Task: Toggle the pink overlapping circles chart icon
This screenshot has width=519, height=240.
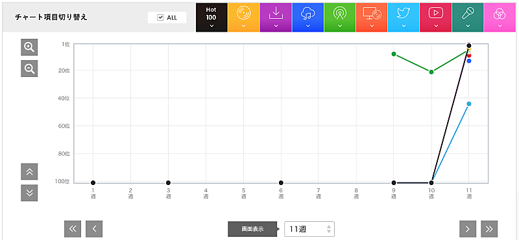Action: (x=500, y=17)
